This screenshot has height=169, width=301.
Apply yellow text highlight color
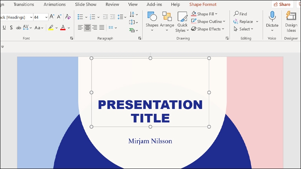pyautogui.click(x=51, y=28)
